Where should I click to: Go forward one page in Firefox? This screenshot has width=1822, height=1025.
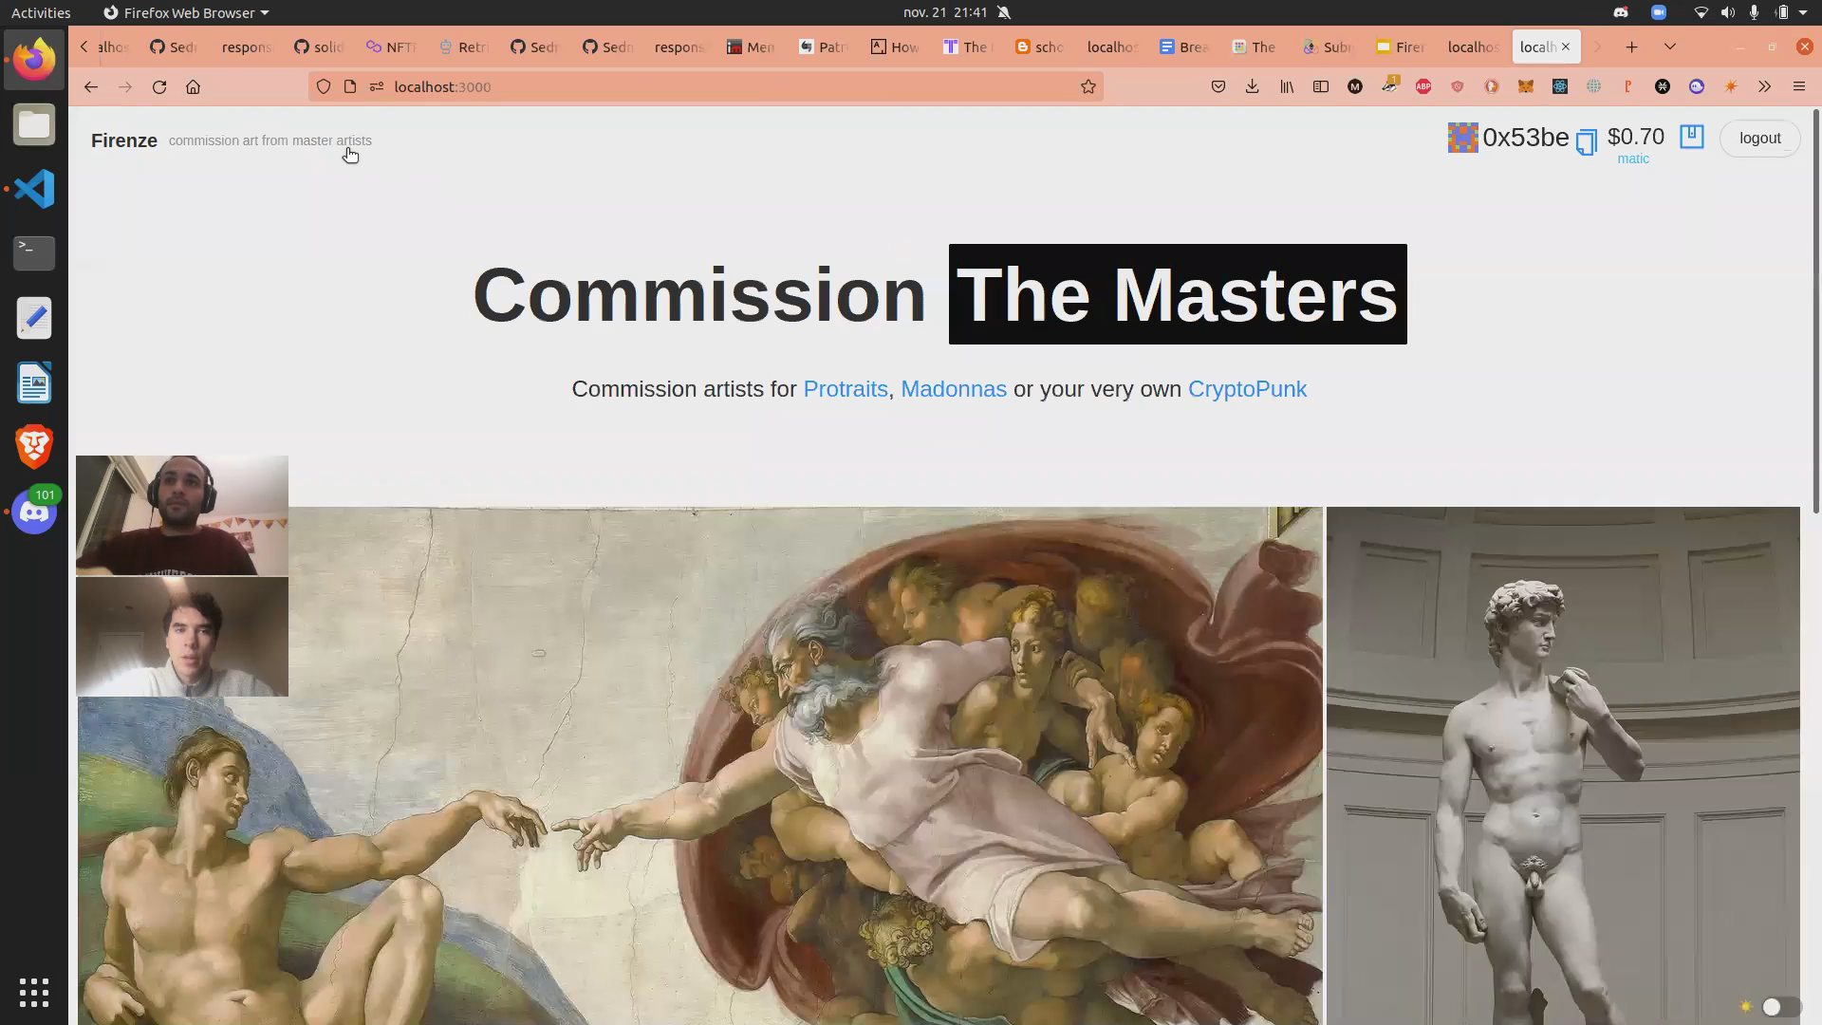coord(125,86)
